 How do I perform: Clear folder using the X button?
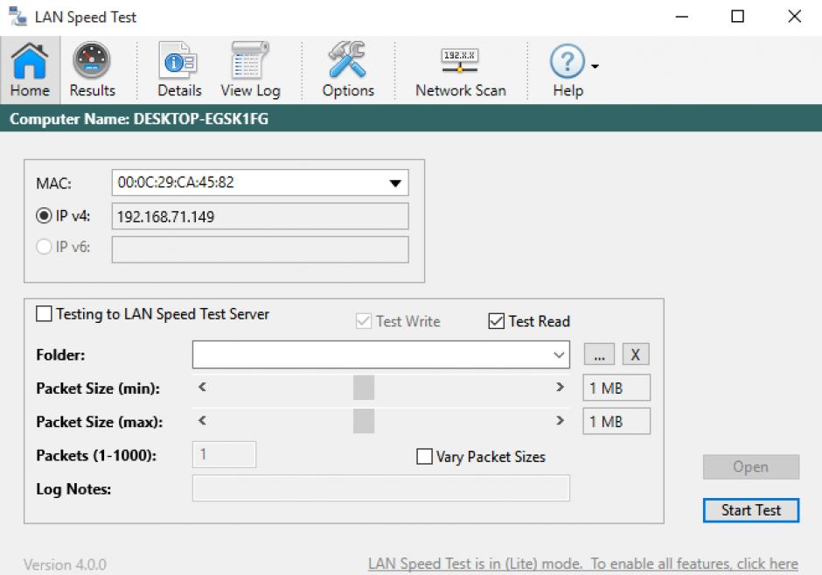(x=636, y=355)
